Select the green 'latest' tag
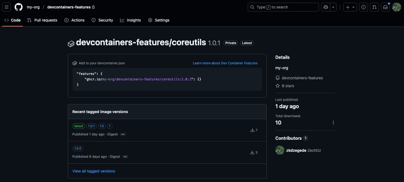The image size is (404, 182). (x=78, y=126)
